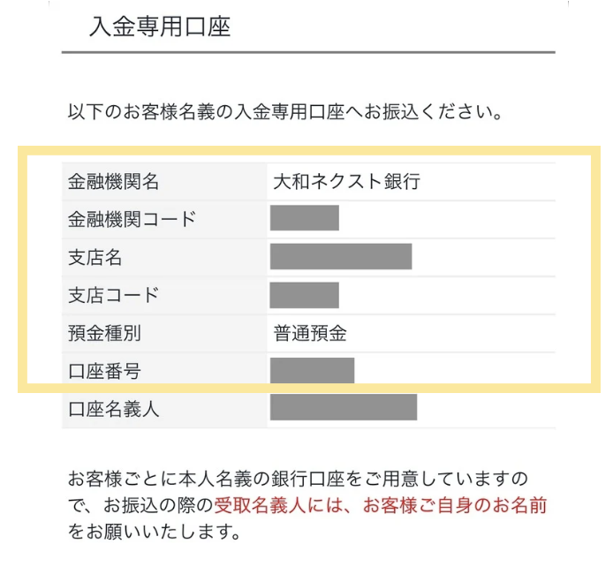Viewport: 613px width, 567px height.
Task: Click the masked 支店コード value
Action: [304, 295]
